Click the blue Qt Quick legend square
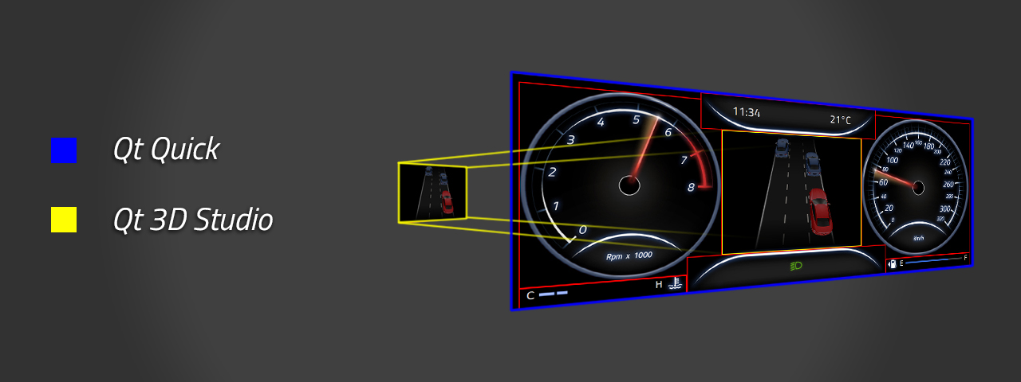 click(64, 150)
